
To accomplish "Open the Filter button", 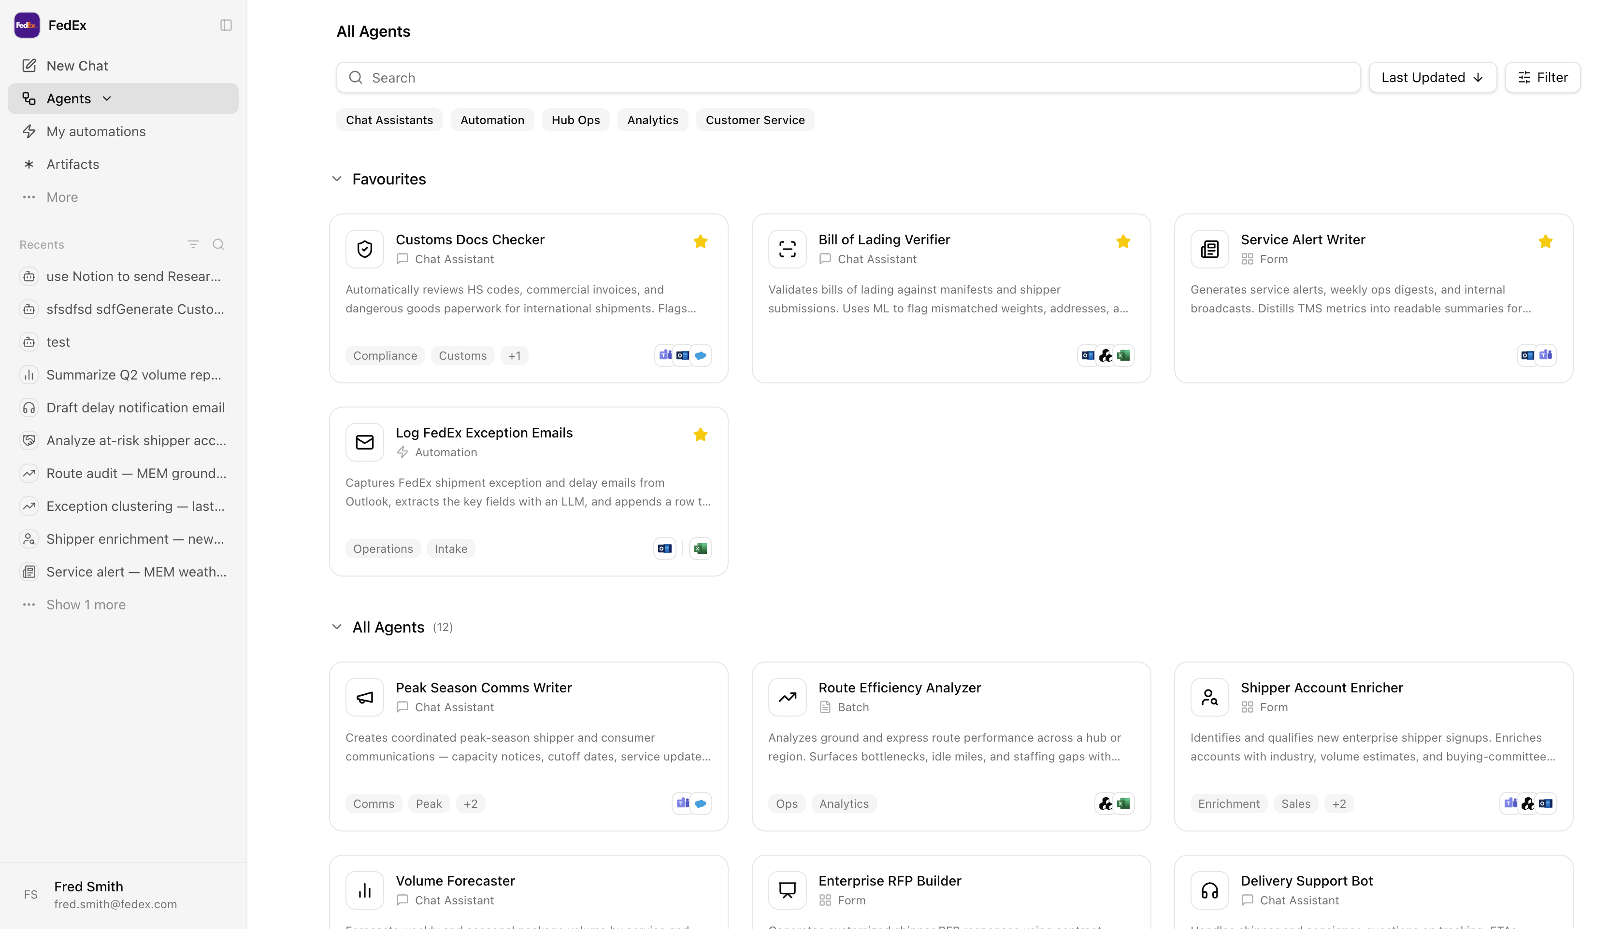I will tap(1543, 77).
